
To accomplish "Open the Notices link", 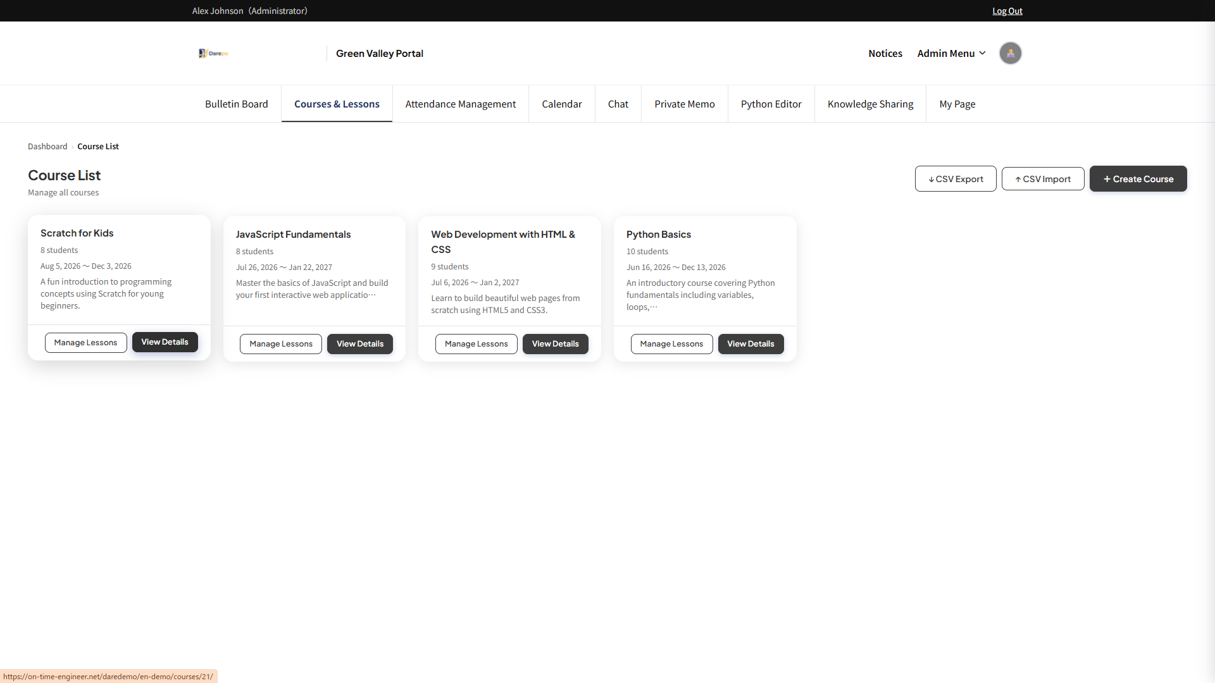I will point(885,53).
